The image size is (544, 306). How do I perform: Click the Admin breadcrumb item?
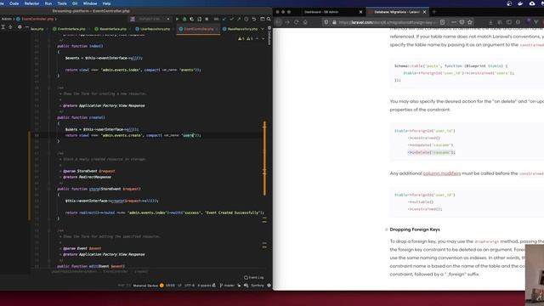(x=7, y=19)
